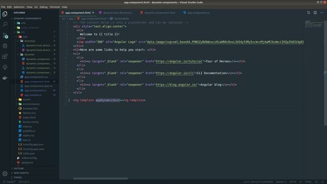Click the red app folder icon
This screenshot has height=184, width=327.
(x=20, y=36)
